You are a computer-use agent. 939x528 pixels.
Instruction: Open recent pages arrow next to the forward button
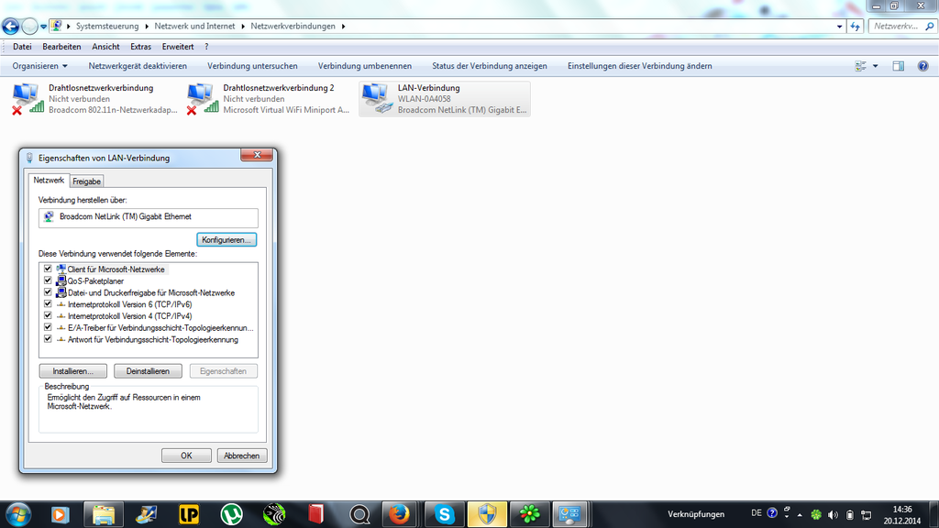tap(43, 27)
